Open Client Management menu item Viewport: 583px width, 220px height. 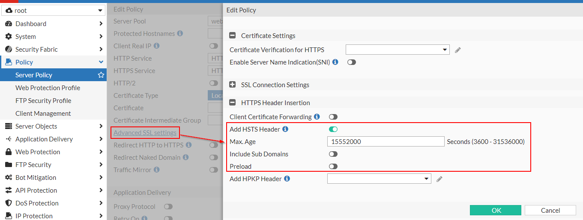tap(53, 114)
